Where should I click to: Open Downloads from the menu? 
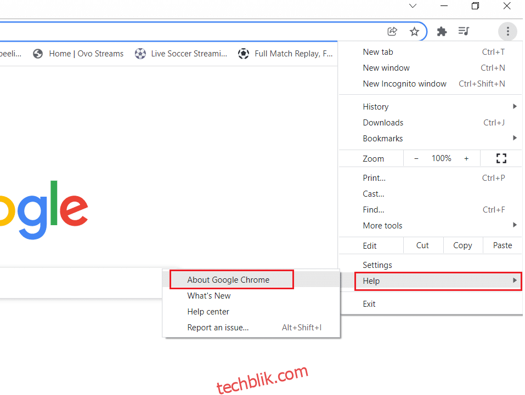(430, 122)
